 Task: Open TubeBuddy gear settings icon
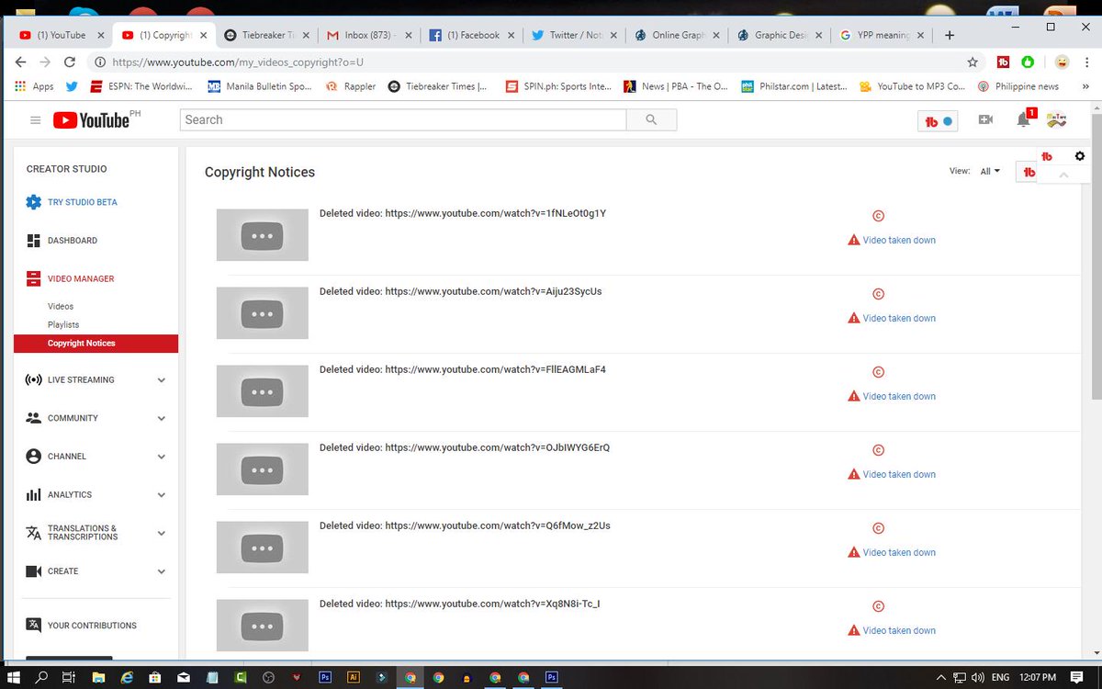point(1080,156)
